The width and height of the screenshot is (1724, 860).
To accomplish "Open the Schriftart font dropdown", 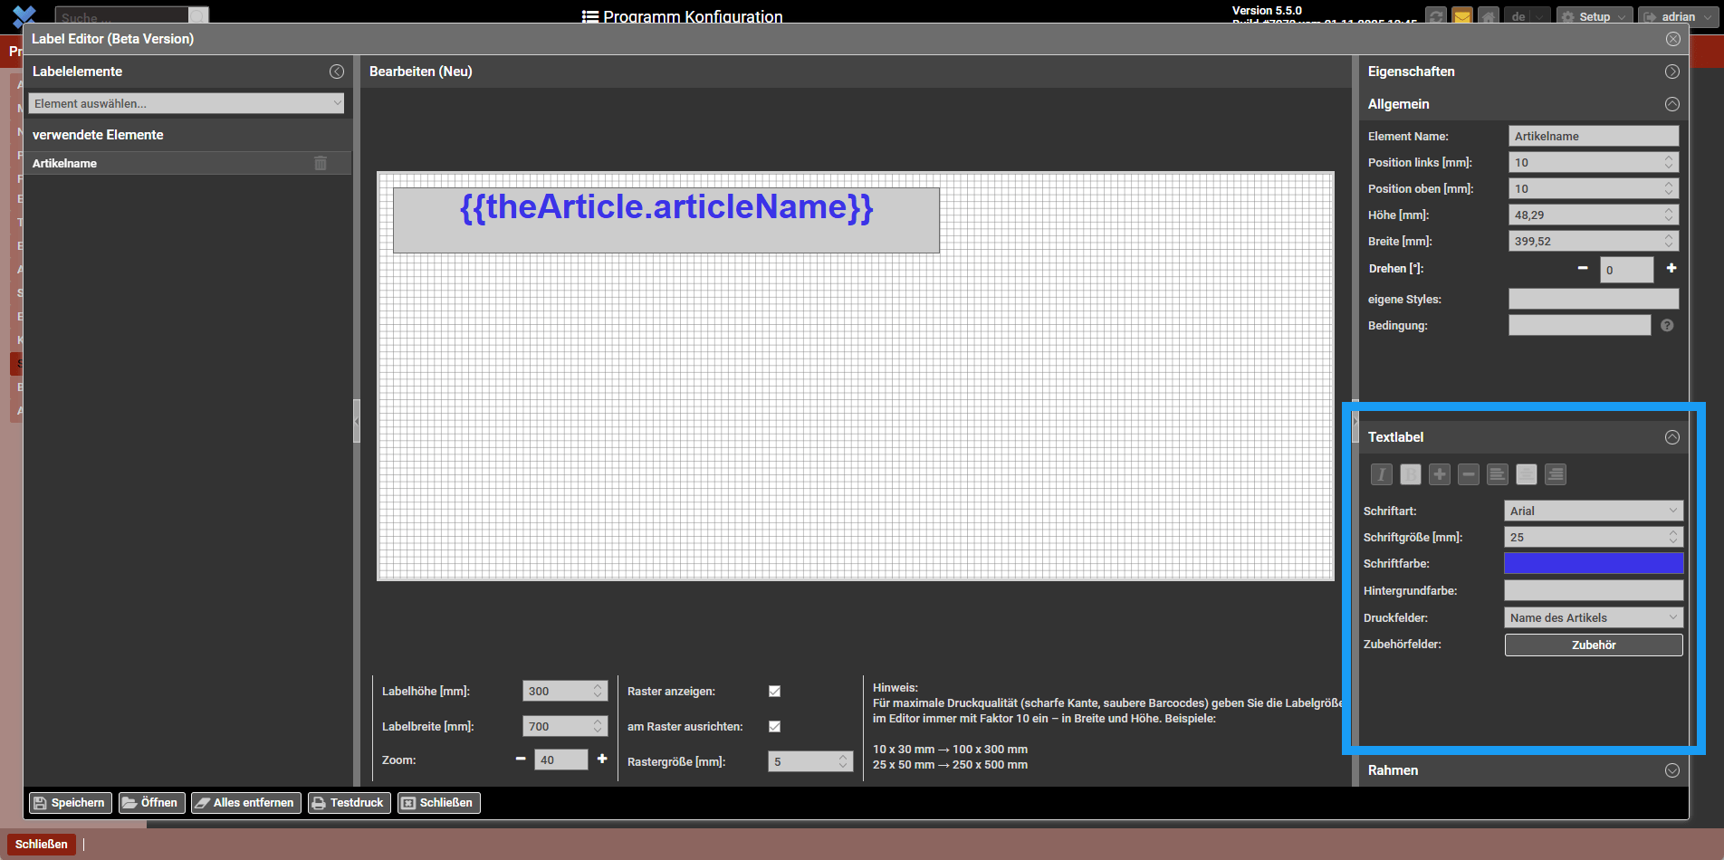I will click(1593, 511).
